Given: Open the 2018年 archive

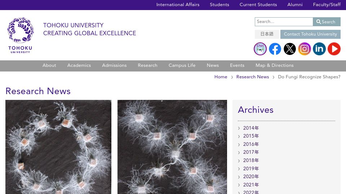Looking at the screenshot, I should (x=251, y=161).
